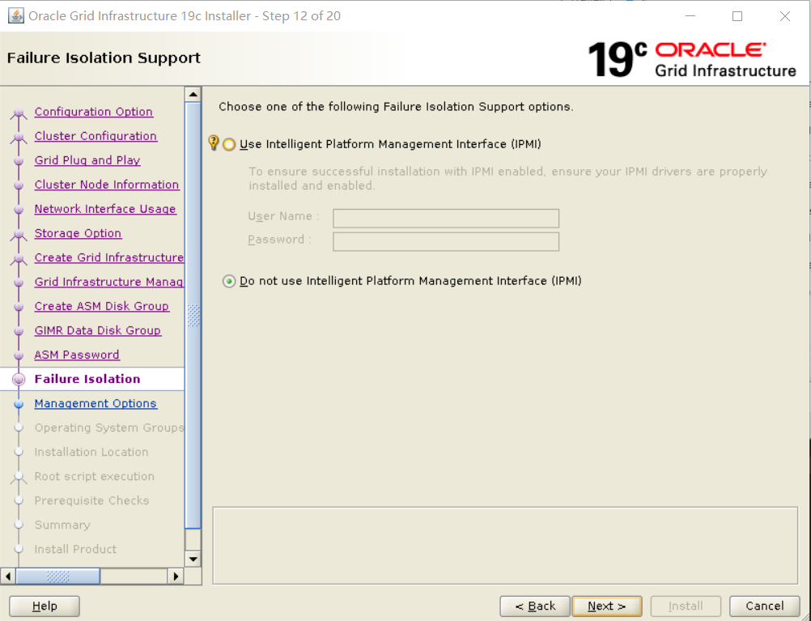Minimize the installer window
811x621 pixels.
[690, 16]
